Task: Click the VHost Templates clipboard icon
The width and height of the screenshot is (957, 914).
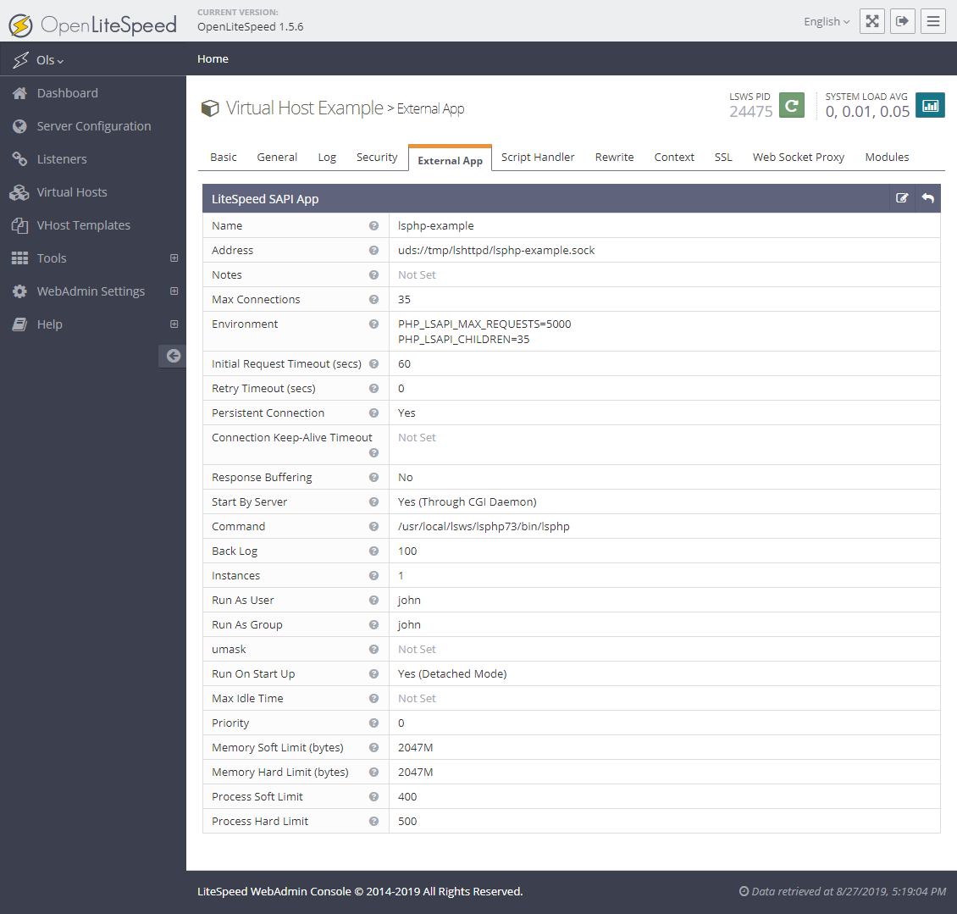Action: pos(19,225)
